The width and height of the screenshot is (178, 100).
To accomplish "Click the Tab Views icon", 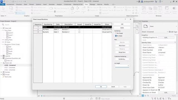I will pos(155,8).
